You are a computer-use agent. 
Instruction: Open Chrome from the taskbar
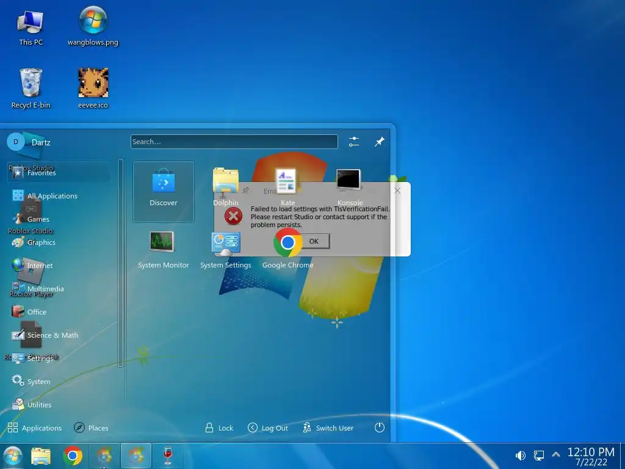pyautogui.click(x=73, y=456)
